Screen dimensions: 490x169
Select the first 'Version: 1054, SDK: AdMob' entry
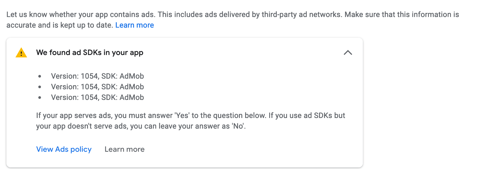97,76
